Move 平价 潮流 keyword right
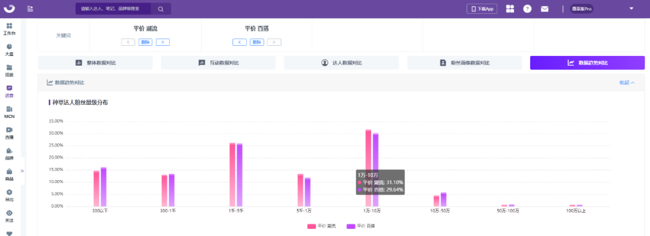Image resolution: width=650 pixels, height=236 pixels. [163, 42]
